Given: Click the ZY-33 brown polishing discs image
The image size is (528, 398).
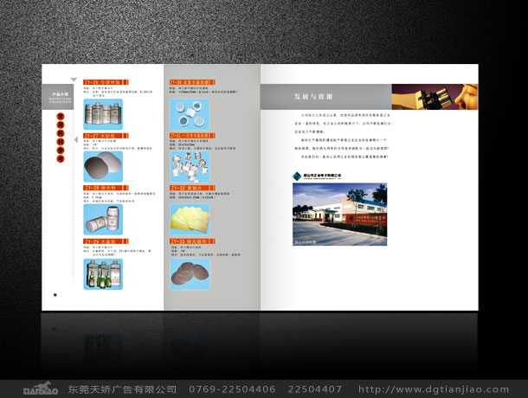Looking at the screenshot, I should [x=191, y=273].
